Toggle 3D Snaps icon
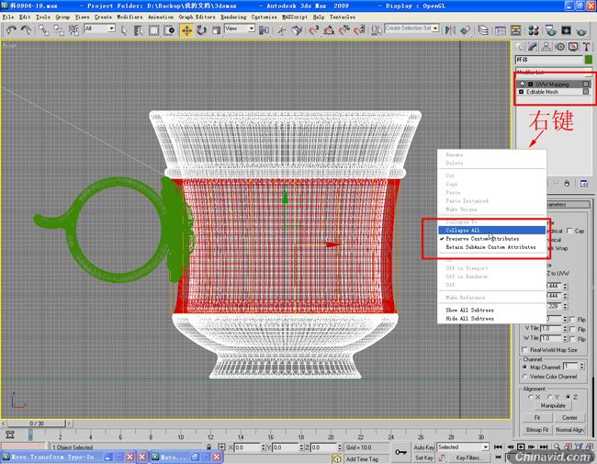 [x=313, y=30]
